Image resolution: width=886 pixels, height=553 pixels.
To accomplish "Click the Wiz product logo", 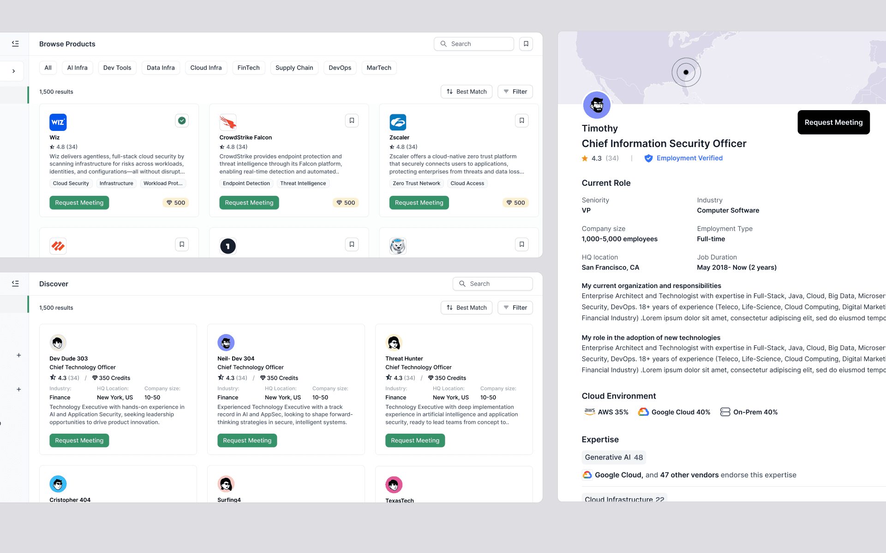I will point(58,122).
